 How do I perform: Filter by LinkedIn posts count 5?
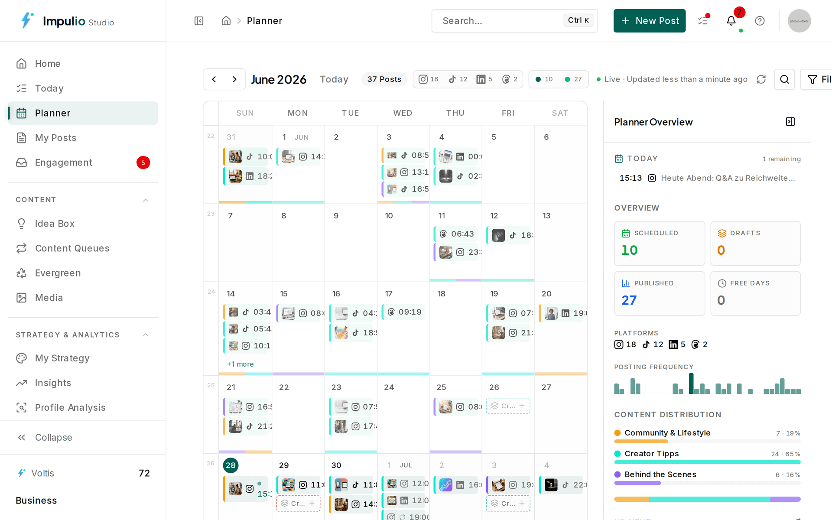point(484,79)
